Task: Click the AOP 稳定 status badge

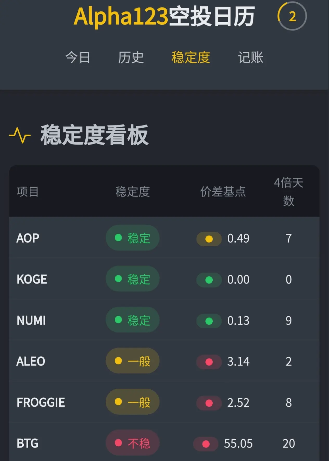Action: [x=132, y=238]
